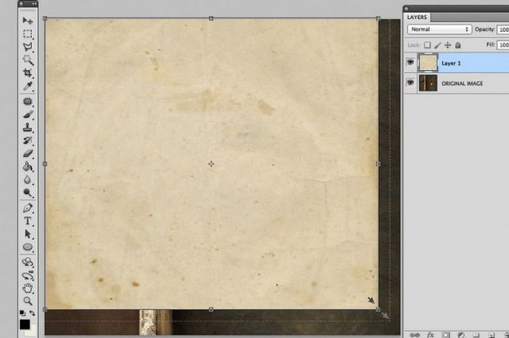Click the link layers button
The image size is (509, 338).
click(414, 334)
